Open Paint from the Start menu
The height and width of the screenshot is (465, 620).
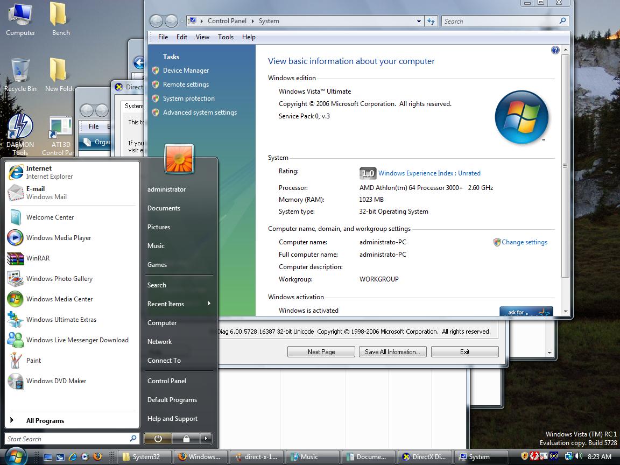(33, 361)
